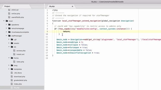Click the access.php file icon
This screenshot has width=161, height=90.
(14, 50)
